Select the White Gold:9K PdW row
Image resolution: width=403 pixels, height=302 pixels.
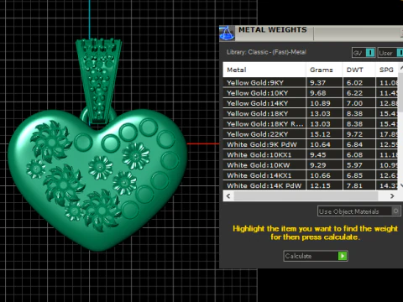311,144
